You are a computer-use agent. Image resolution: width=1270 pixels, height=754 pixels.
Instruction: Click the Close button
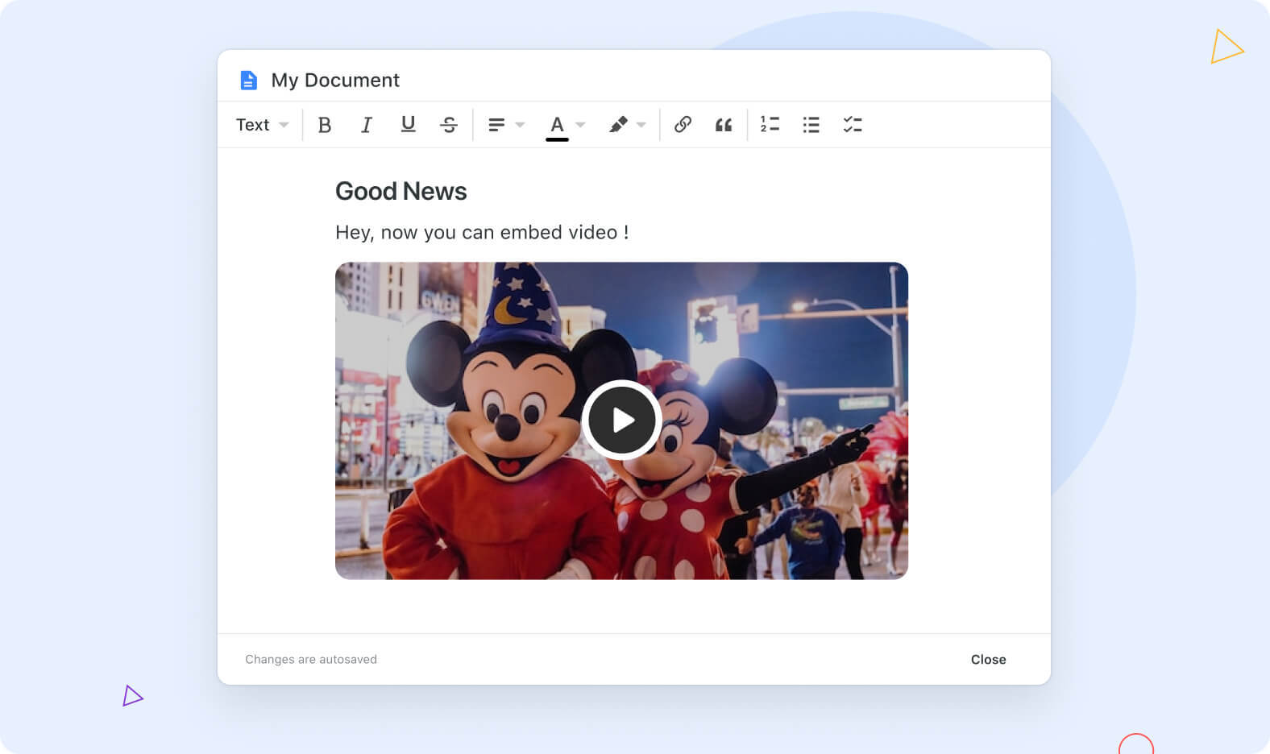988,659
